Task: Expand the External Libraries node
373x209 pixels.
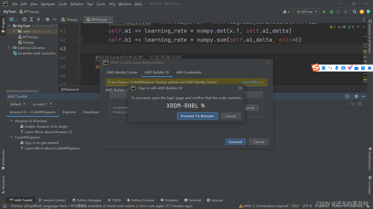Action: click(9, 48)
